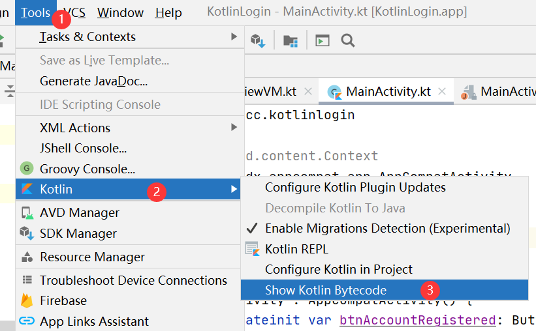The height and width of the screenshot is (331, 536).
Task: Click the collapse all icon in left panel
Action: tap(10, 91)
